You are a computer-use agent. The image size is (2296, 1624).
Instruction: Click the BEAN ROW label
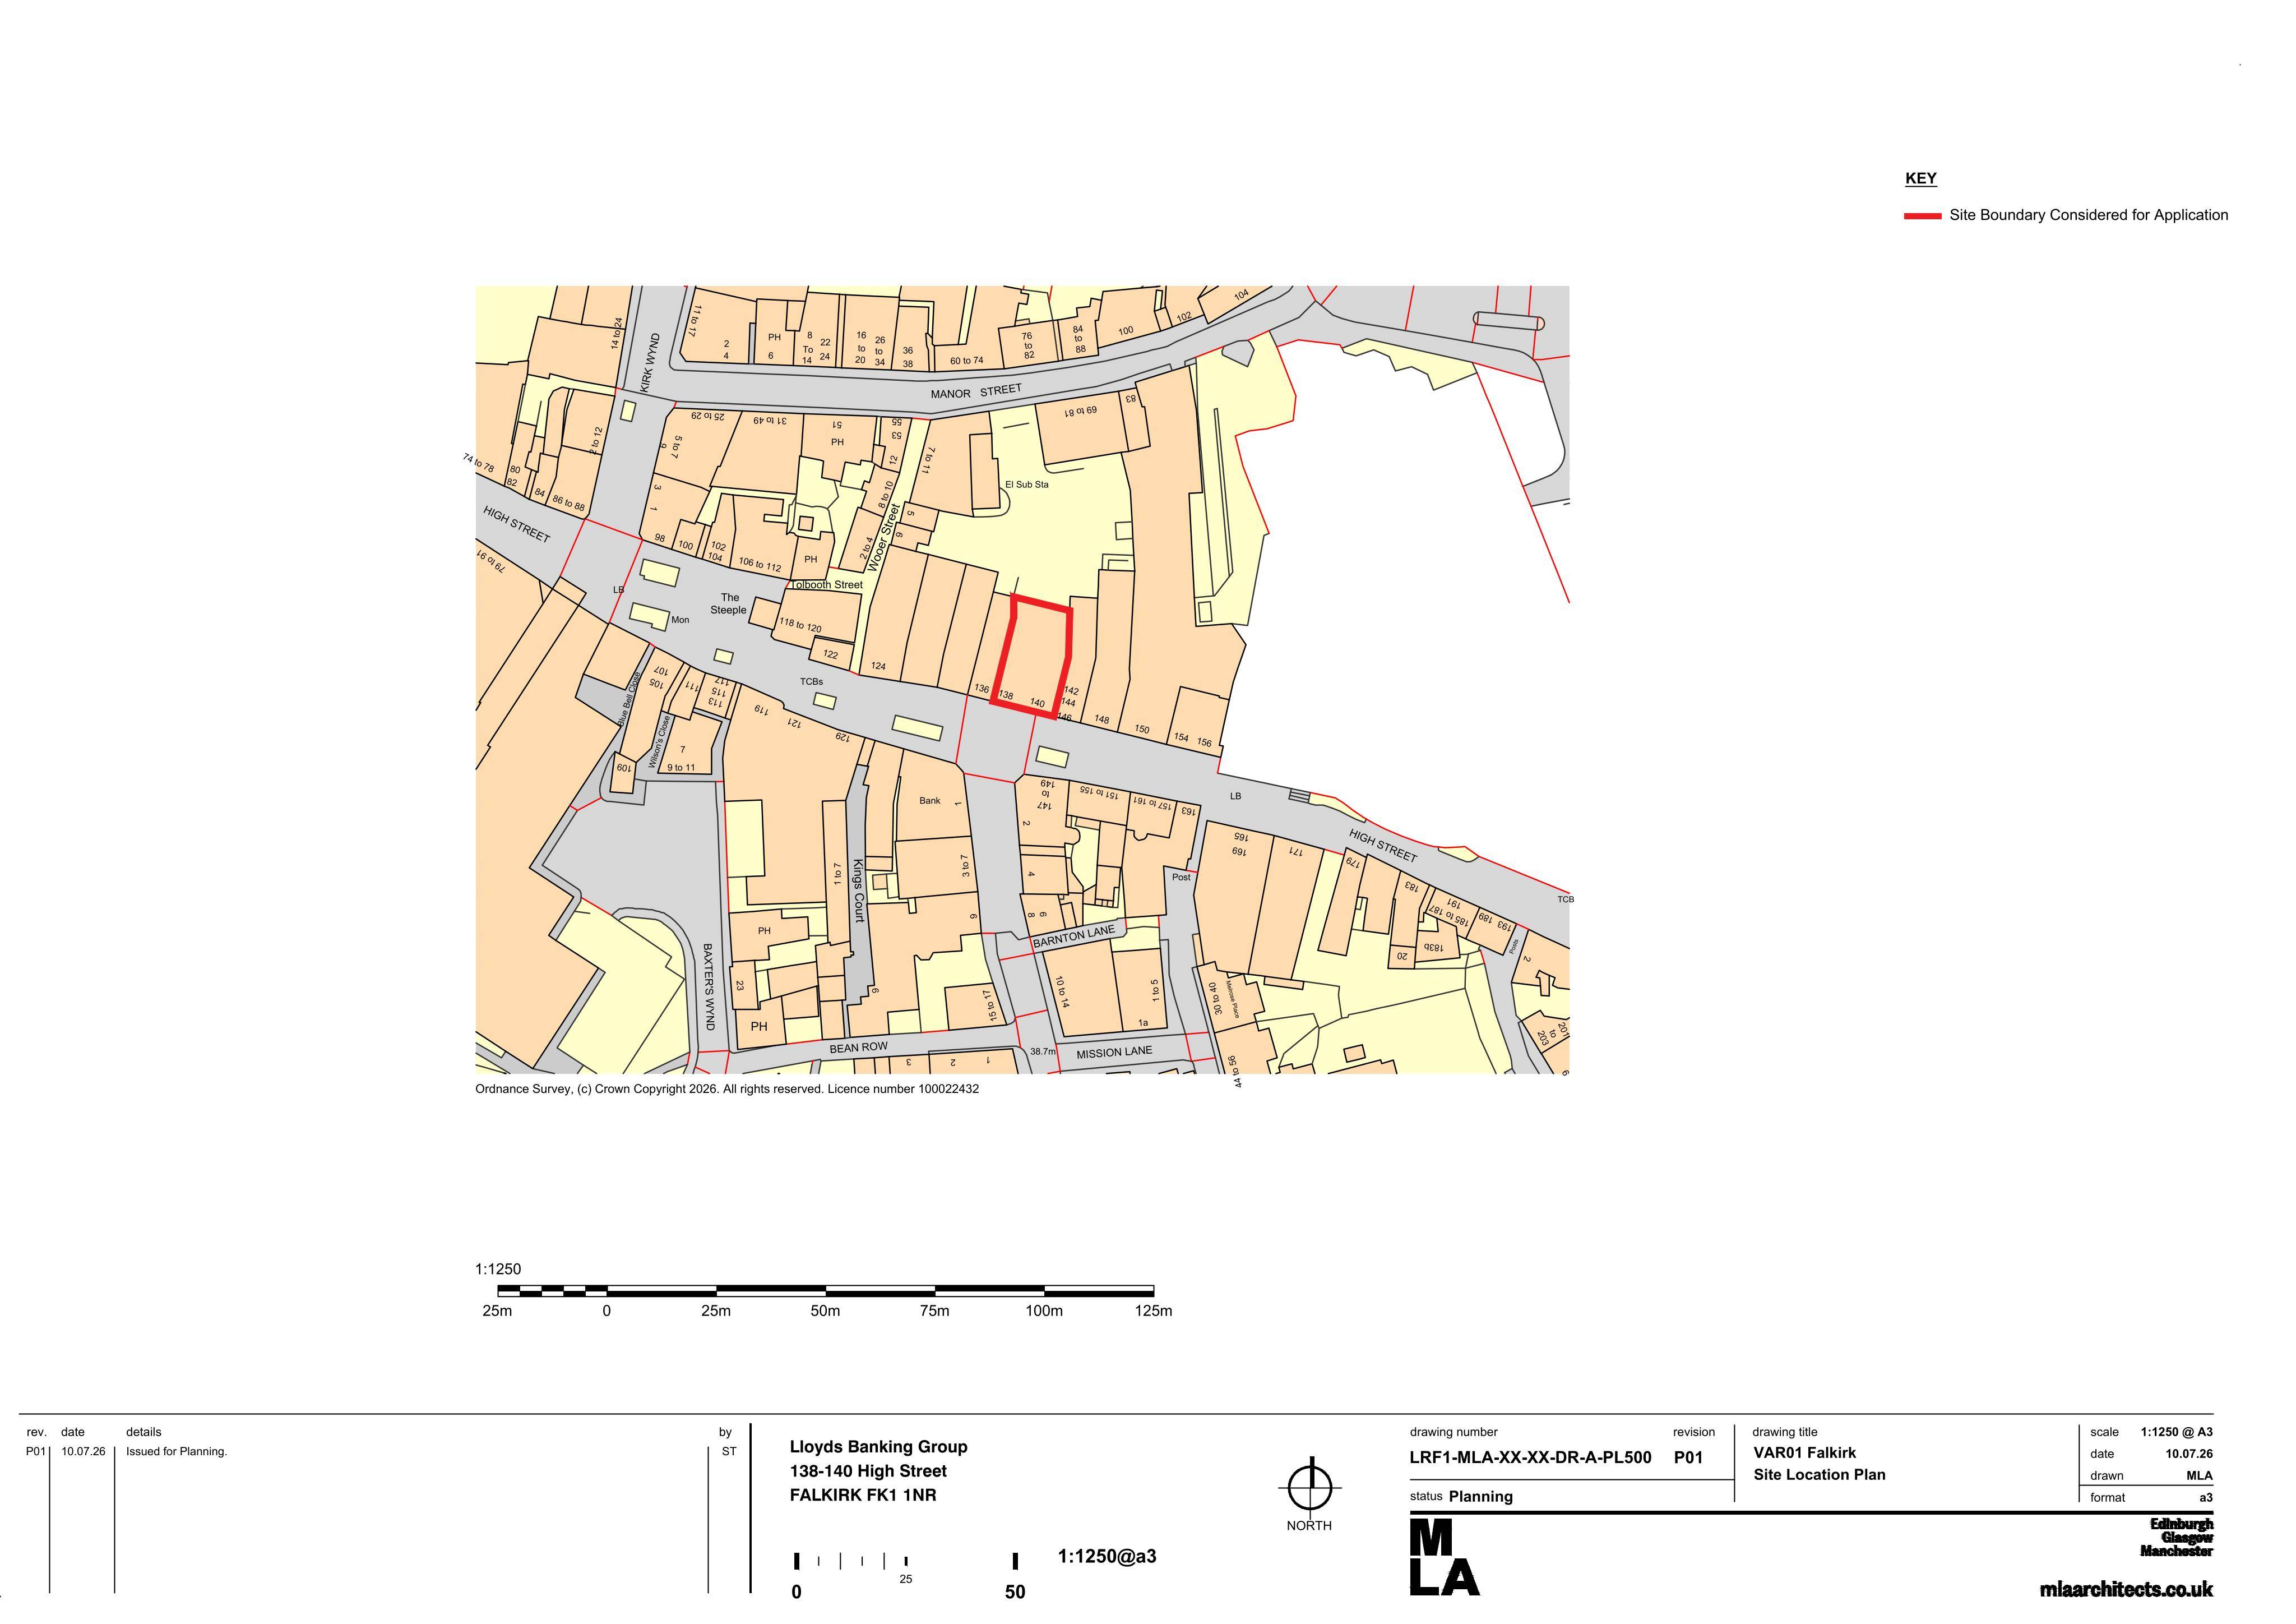click(x=858, y=1048)
